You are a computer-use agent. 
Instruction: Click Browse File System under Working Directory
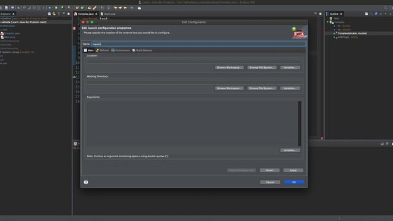(x=262, y=88)
